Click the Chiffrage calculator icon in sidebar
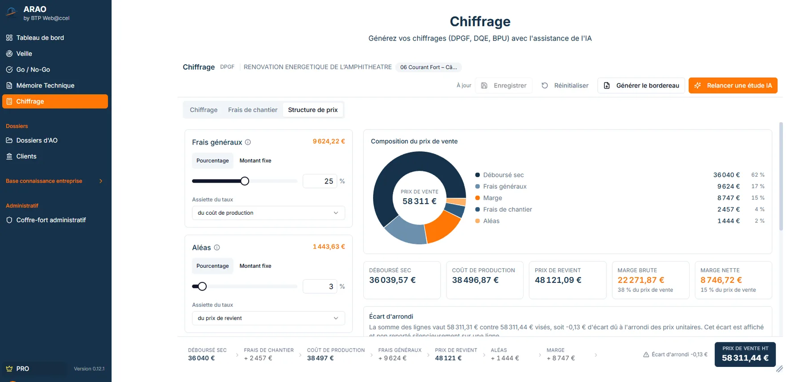 point(9,101)
